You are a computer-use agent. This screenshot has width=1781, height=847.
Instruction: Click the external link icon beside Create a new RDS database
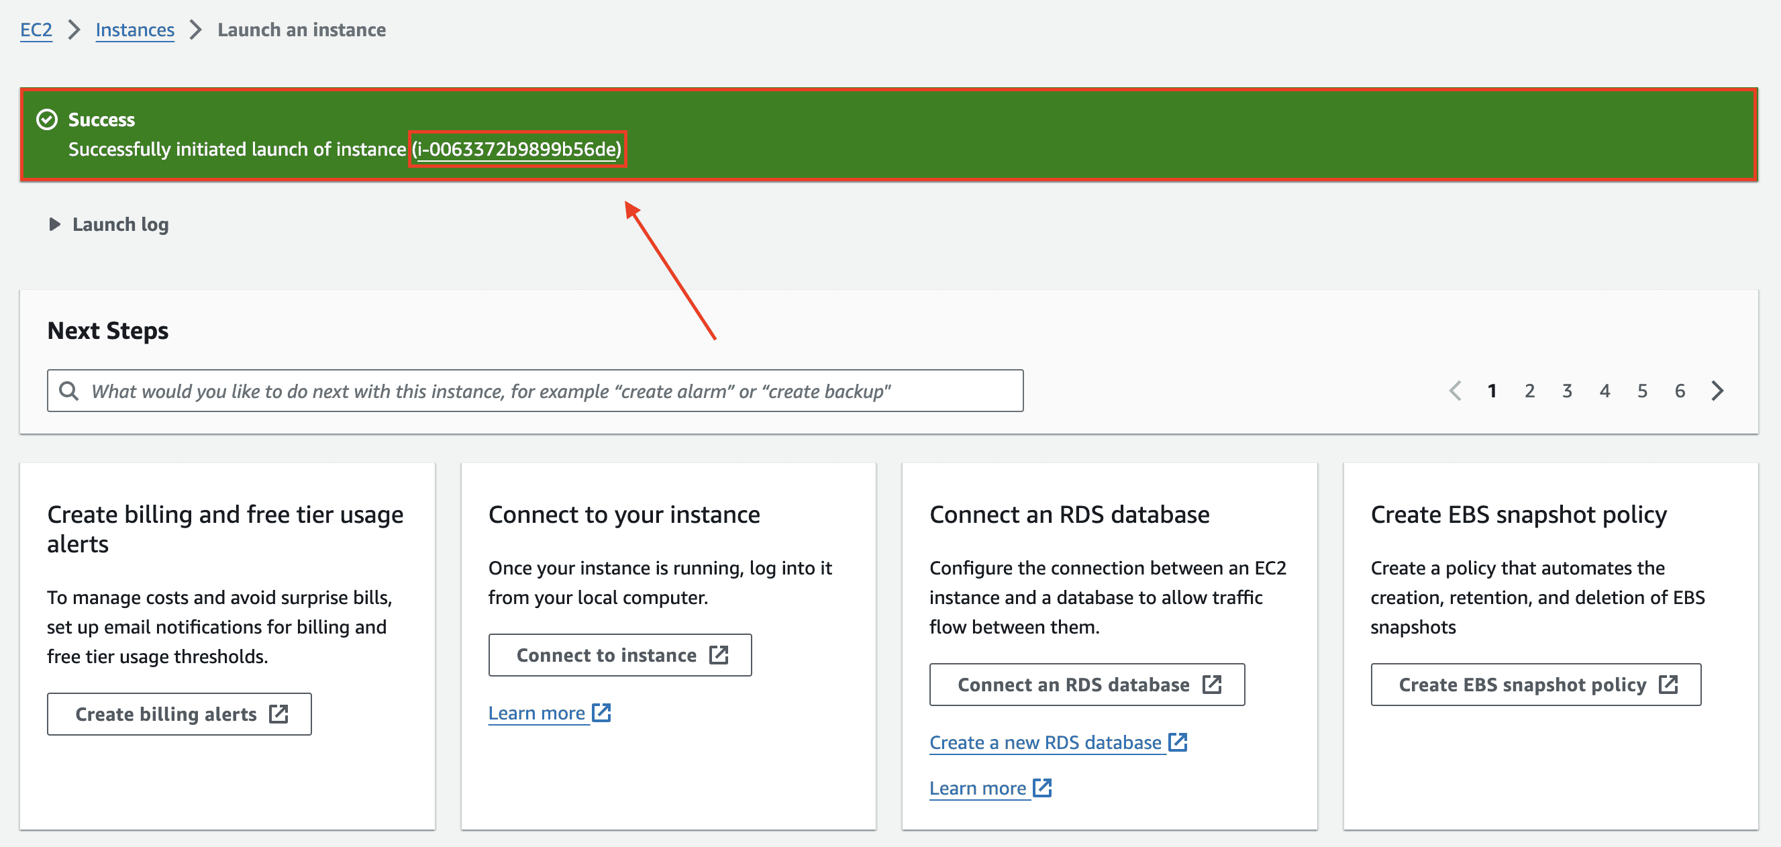pyautogui.click(x=1177, y=741)
